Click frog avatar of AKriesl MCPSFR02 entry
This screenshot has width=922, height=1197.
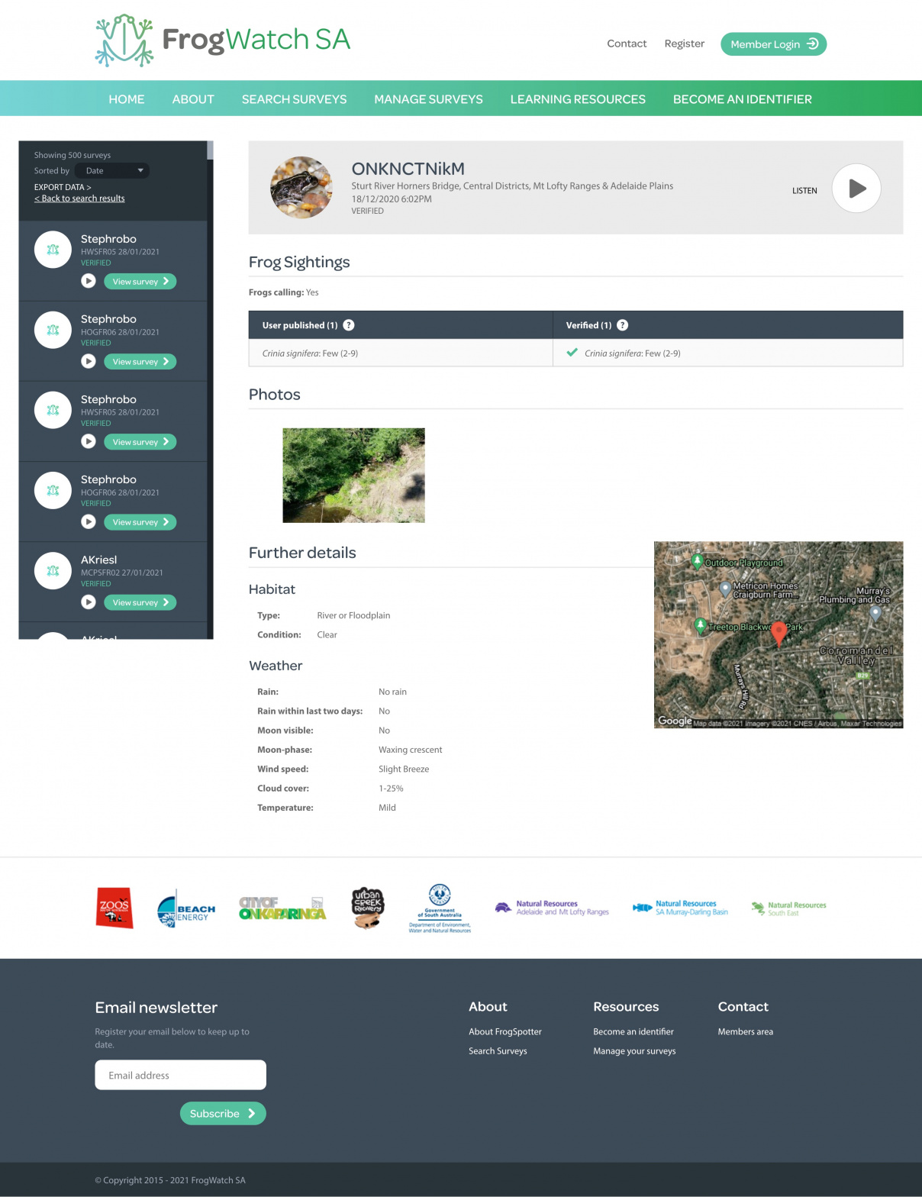pos(53,570)
